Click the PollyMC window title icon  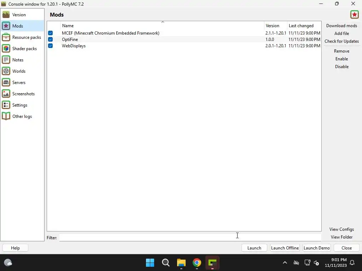click(4, 4)
